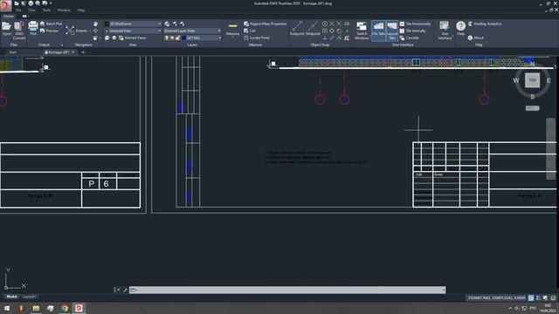
Task: Click inside the command line input field
Action: point(287,290)
